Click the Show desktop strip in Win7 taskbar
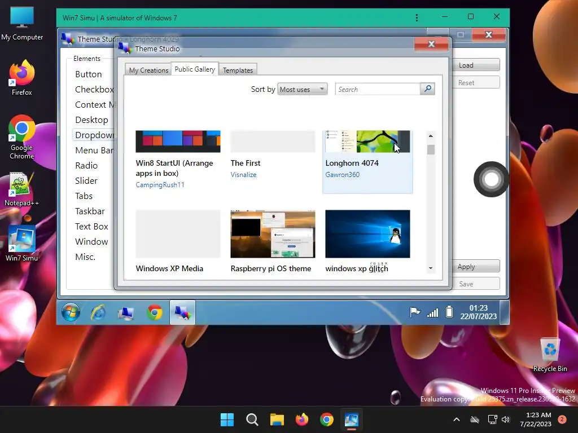The height and width of the screenshot is (433, 578). point(504,312)
